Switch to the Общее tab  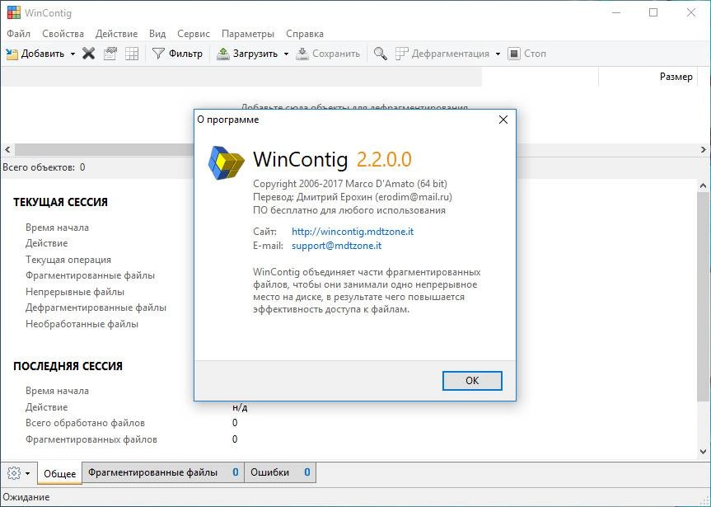coord(60,473)
